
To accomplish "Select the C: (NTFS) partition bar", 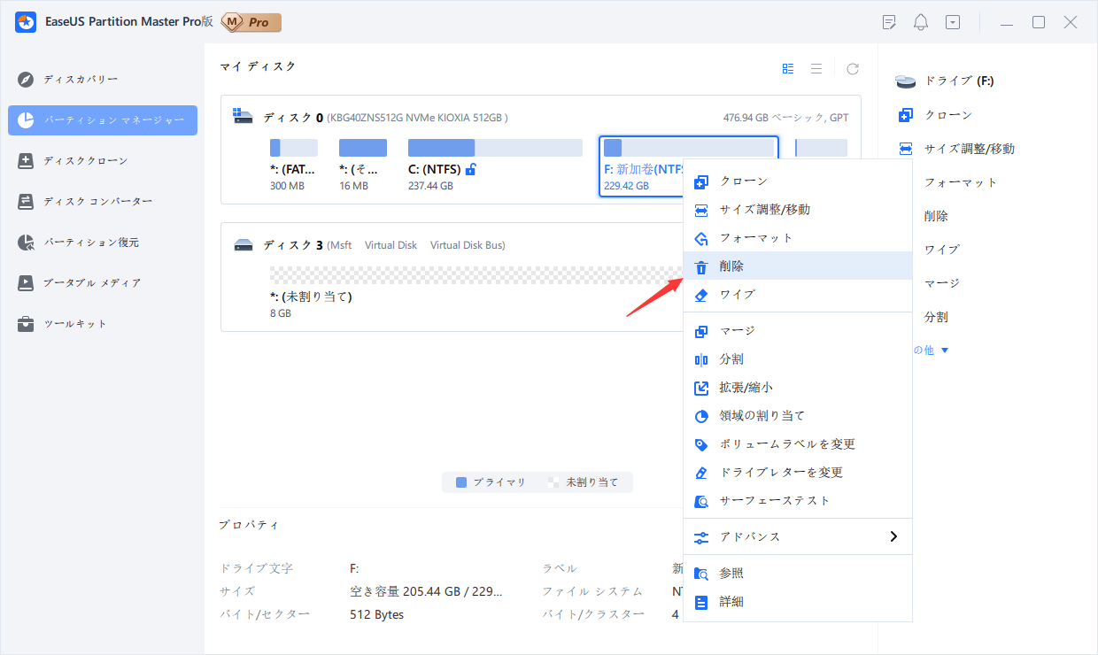I will pos(494,148).
